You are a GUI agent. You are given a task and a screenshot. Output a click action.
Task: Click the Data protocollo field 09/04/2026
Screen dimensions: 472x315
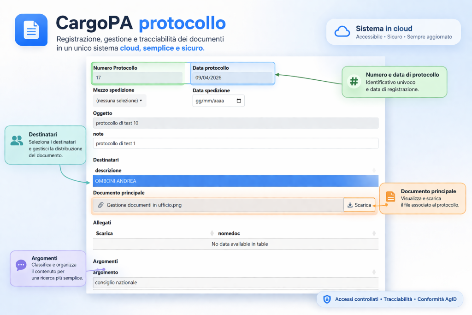click(x=232, y=77)
